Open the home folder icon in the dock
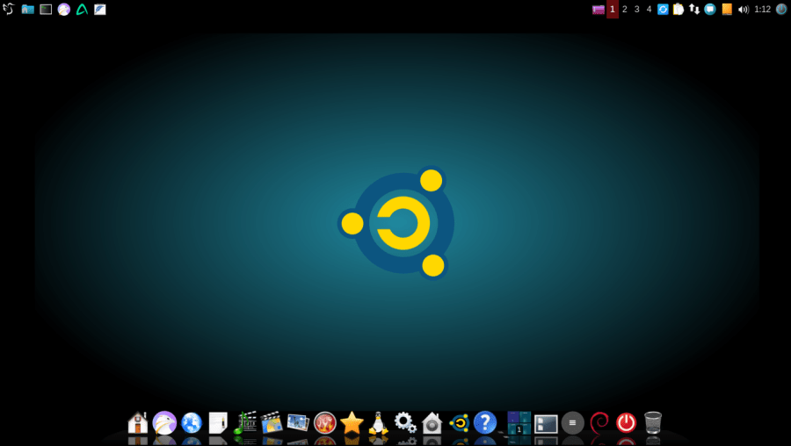Image resolution: width=791 pixels, height=446 pixels. click(x=138, y=423)
